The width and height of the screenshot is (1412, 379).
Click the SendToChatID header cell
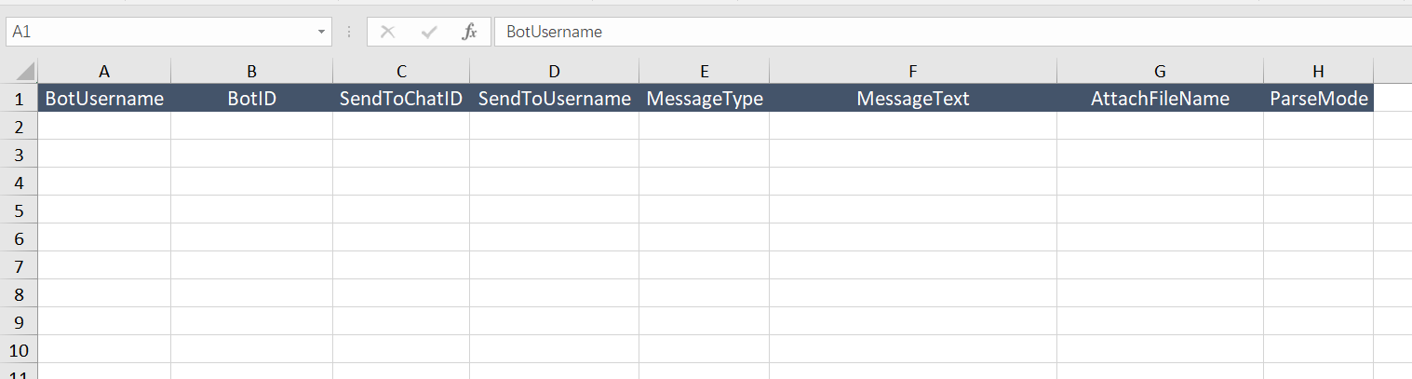(x=400, y=99)
